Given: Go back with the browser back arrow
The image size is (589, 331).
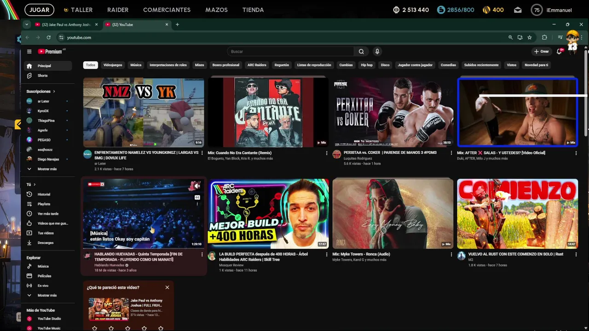Looking at the screenshot, I should pyautogui.click(x=27, y=37).
